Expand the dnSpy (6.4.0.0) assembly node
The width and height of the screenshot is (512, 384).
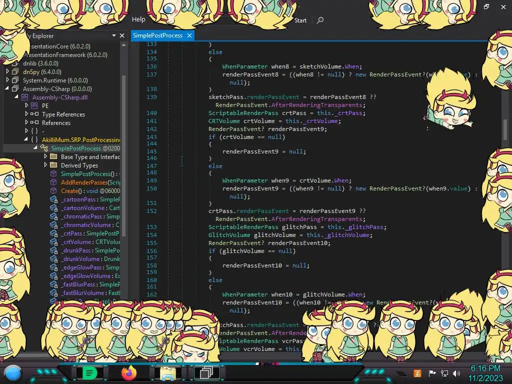pyautogui.click(x=7, y=71)
